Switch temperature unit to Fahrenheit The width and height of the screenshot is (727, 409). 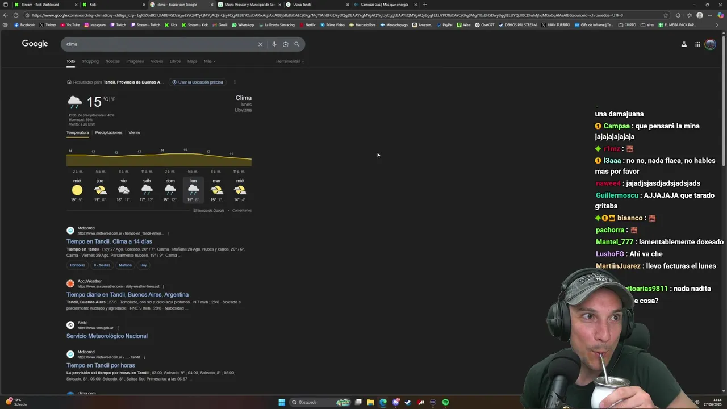112,99
